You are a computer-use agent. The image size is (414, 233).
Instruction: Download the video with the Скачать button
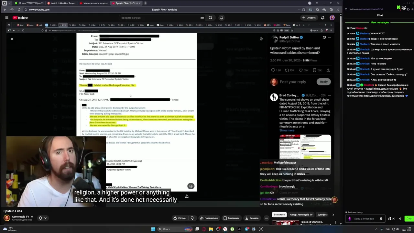252,218
